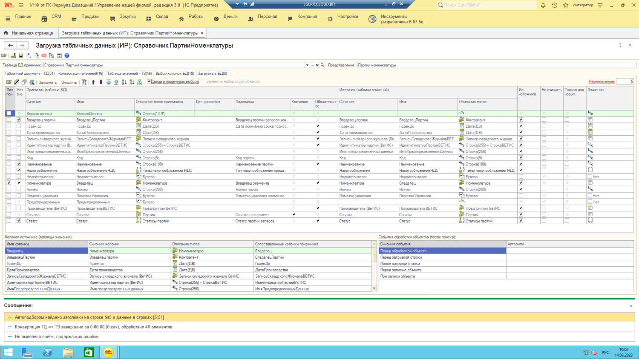
Task: Open history clock icon in title bar
Action: click(554, 5)
